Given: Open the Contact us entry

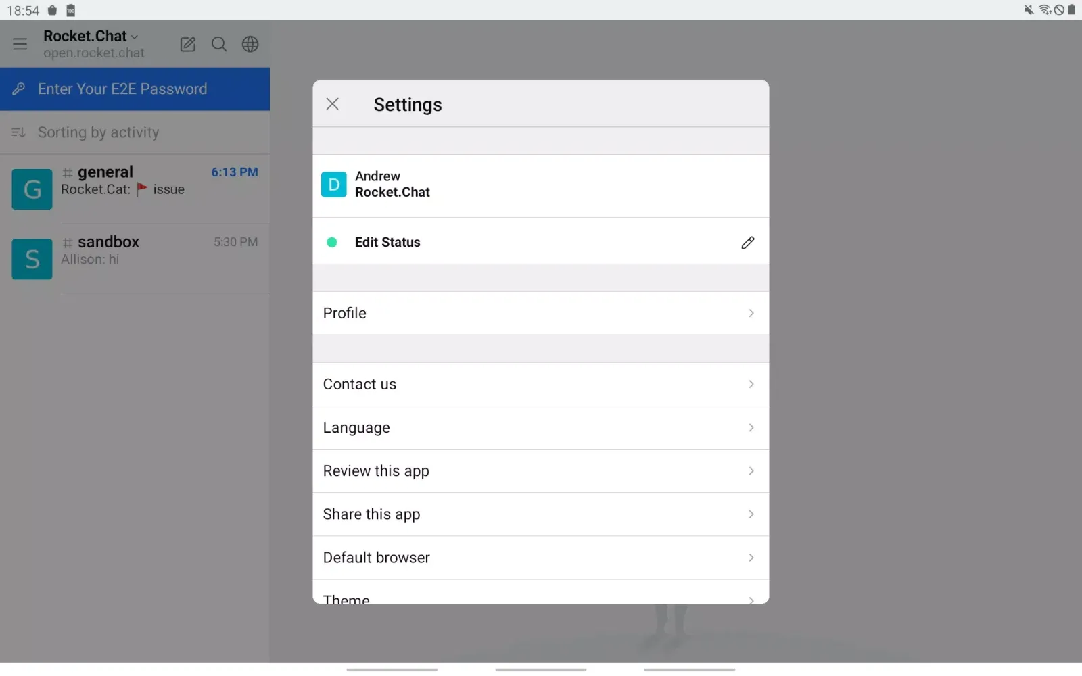Looking at the screenshot, I should [540, 384].
